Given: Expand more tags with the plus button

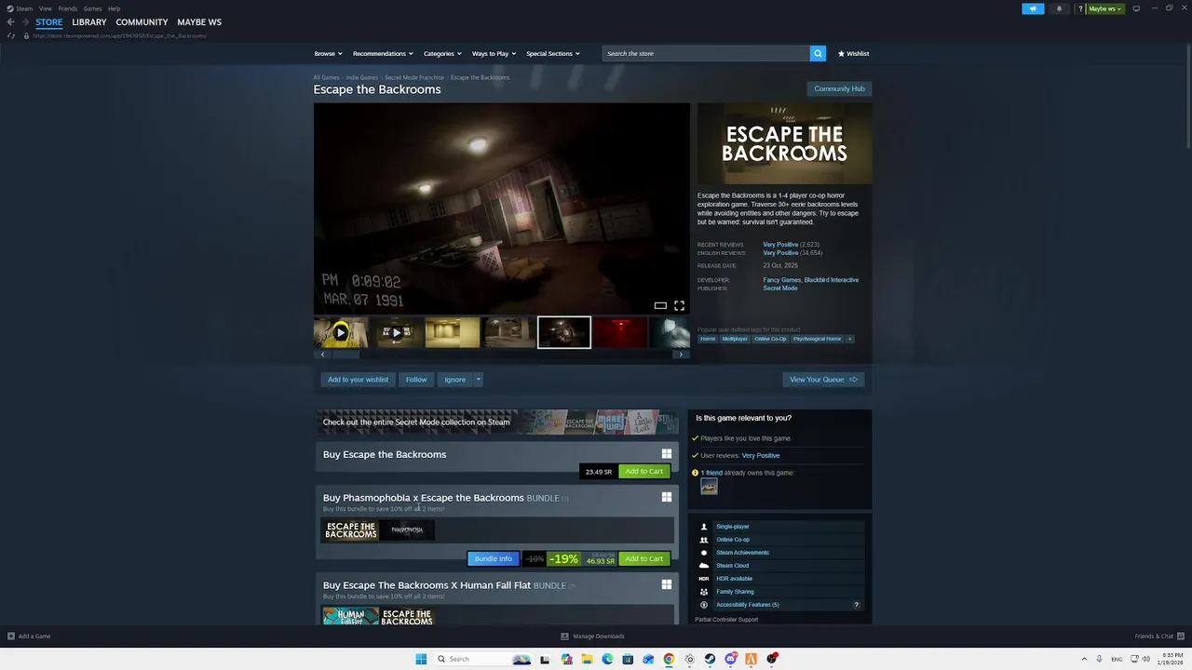Looking at the screenshot, I should [849, 339].
